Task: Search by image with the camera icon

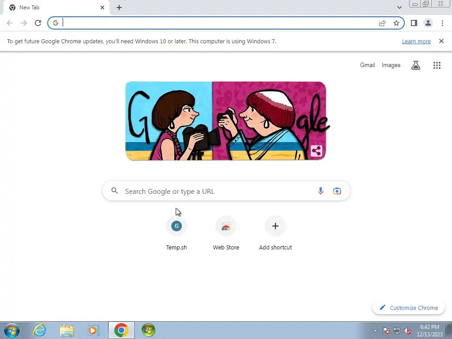Action: pos(337,191)
